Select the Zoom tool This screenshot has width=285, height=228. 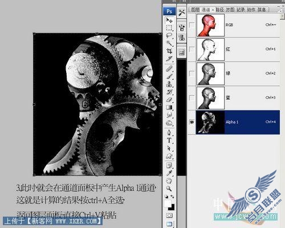pos(169,189)
